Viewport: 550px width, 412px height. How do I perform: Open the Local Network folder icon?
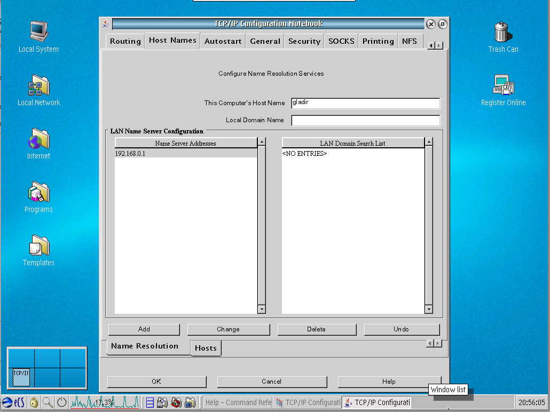pyautogui.click(x=38, y=86)
